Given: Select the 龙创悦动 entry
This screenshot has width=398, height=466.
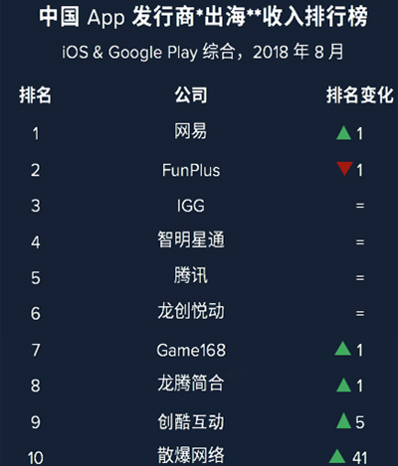Looking at the screenshot, I should (191, 311).
